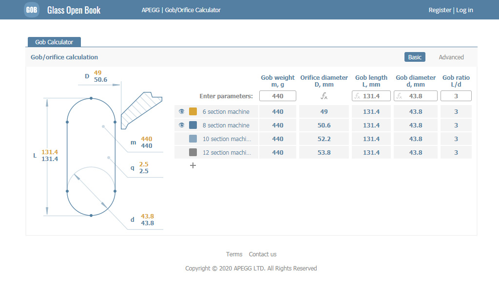Select the Basic mode button
Image resolution: width=499 pixels, height=287 pixels.
click(415, 57)
